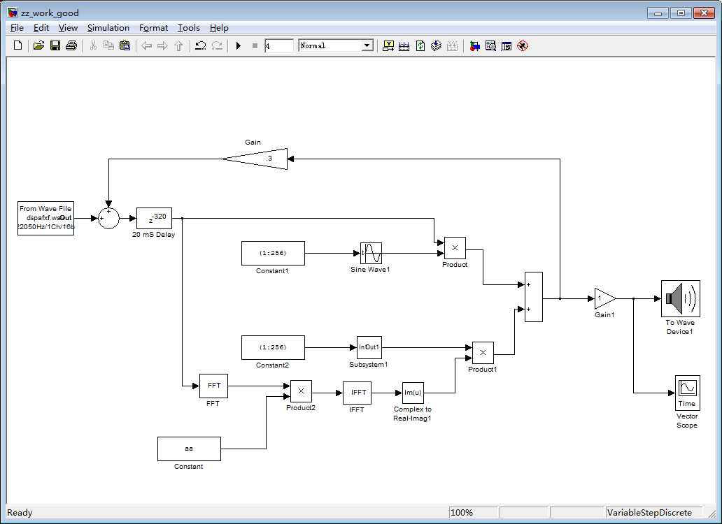Screen dimensions: 722x524
Task: Launch the Debugger bug icon
Action: click(523, 45)
